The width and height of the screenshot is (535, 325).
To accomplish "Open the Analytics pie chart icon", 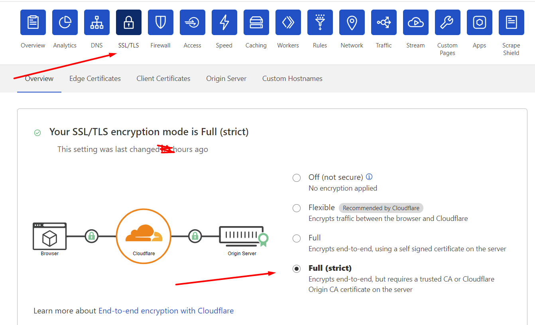I will pos(65,22).
